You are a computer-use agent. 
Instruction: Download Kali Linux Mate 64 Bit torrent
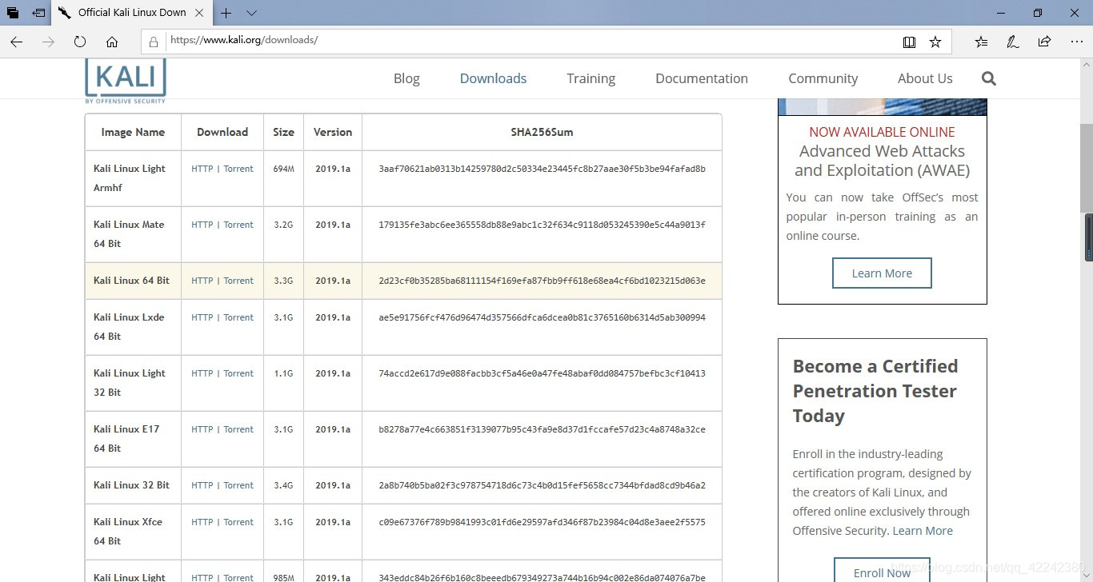(x=238, y=225)
